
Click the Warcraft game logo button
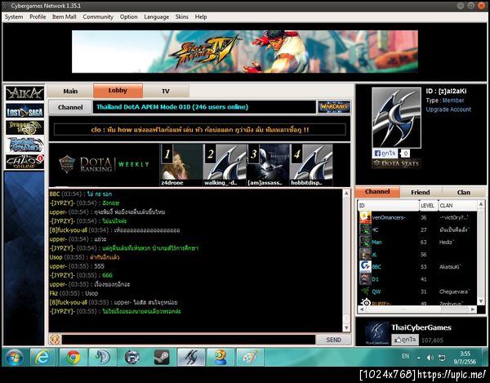334,107
